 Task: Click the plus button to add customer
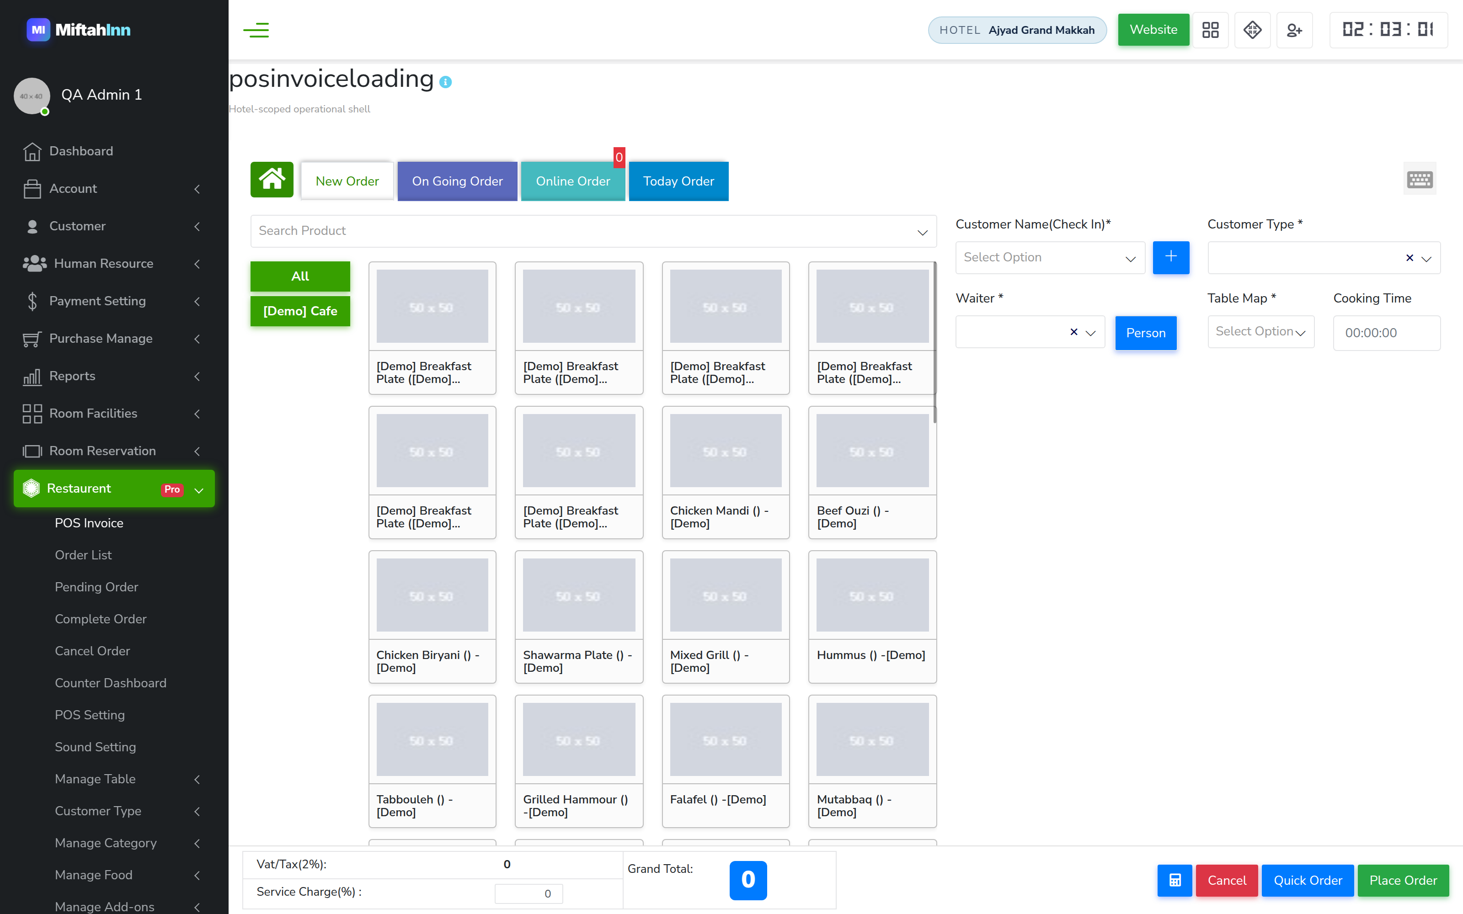[1171, 257]
